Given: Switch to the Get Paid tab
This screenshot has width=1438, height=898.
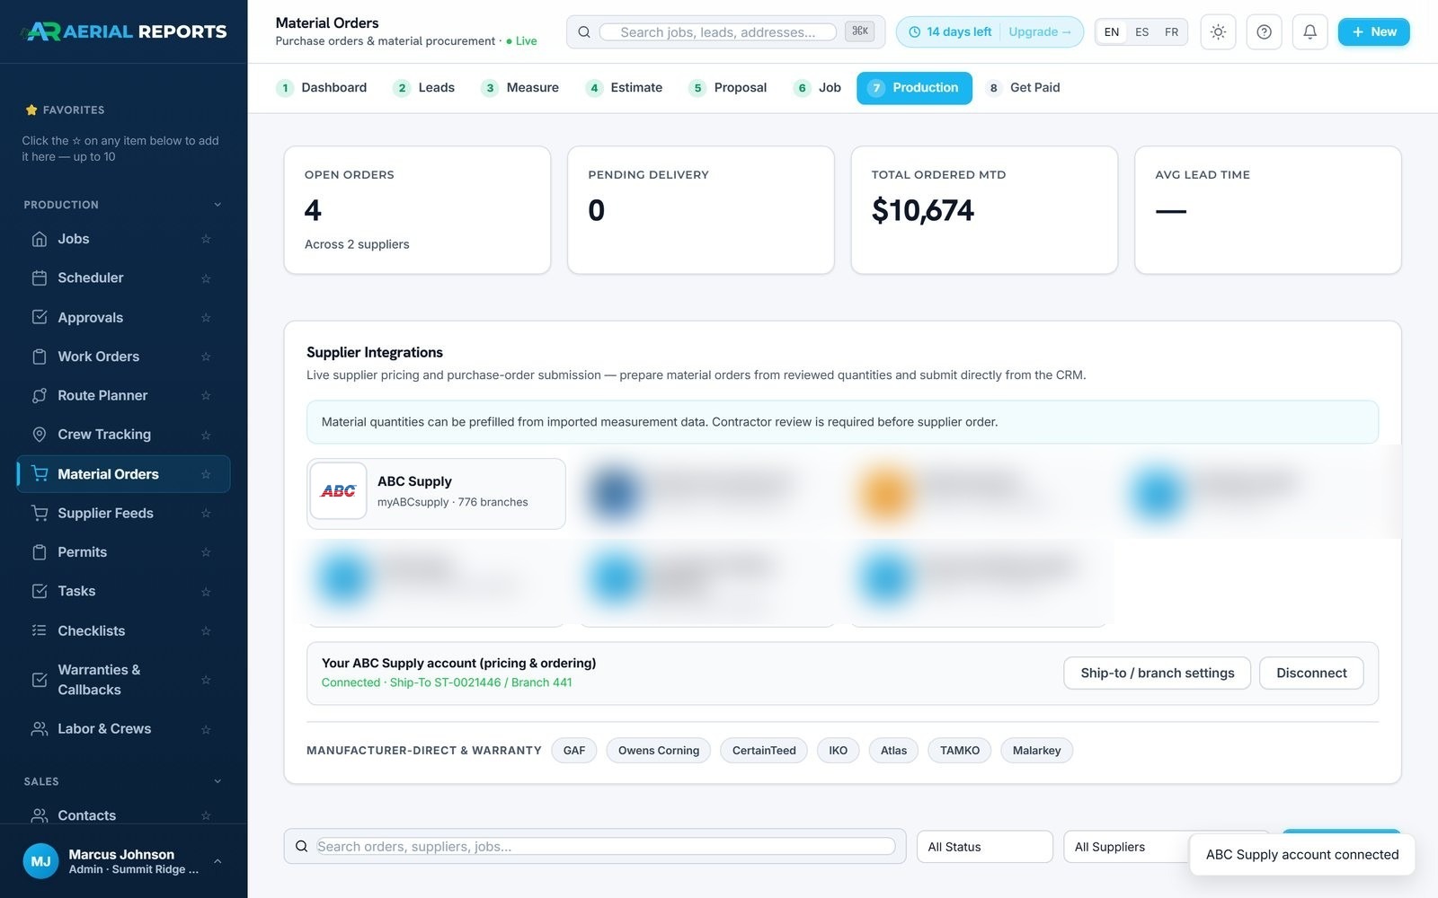Looking at the screenshot, I should pos(1024,88).
